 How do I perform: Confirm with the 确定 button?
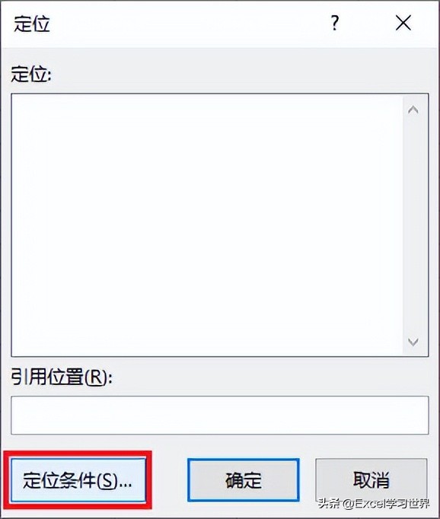tap(244, 480)
